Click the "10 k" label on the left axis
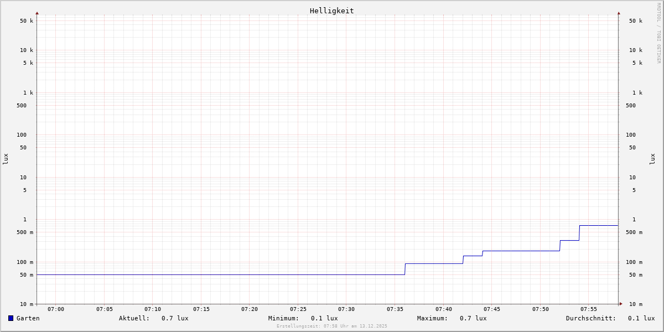 click(x=27, y=50)
